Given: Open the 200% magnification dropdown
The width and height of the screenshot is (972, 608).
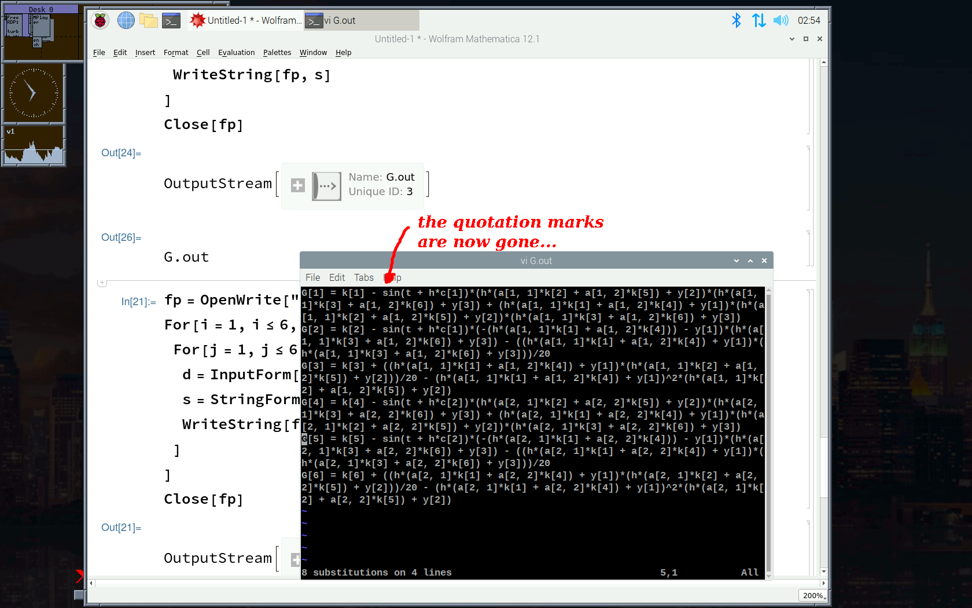Looking at the screenshot, I should 812,595.
